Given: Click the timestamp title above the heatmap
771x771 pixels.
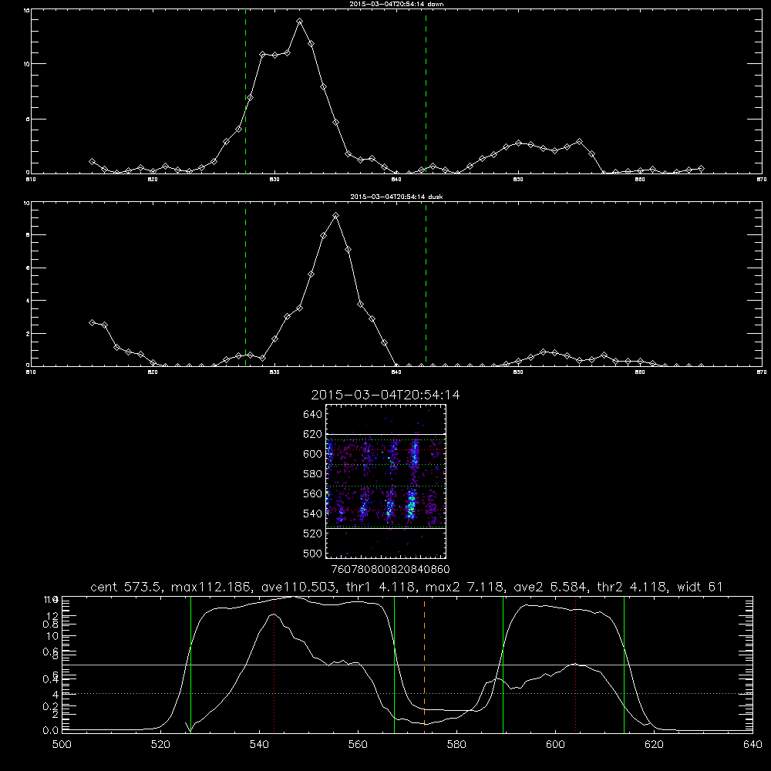Looking at the screenshot, I should [x=385, y=395].
